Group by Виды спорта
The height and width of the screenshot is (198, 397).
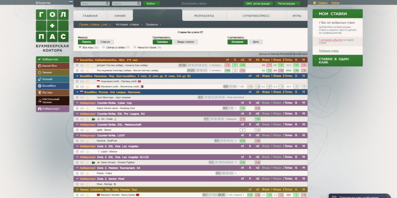click(186, 42)
